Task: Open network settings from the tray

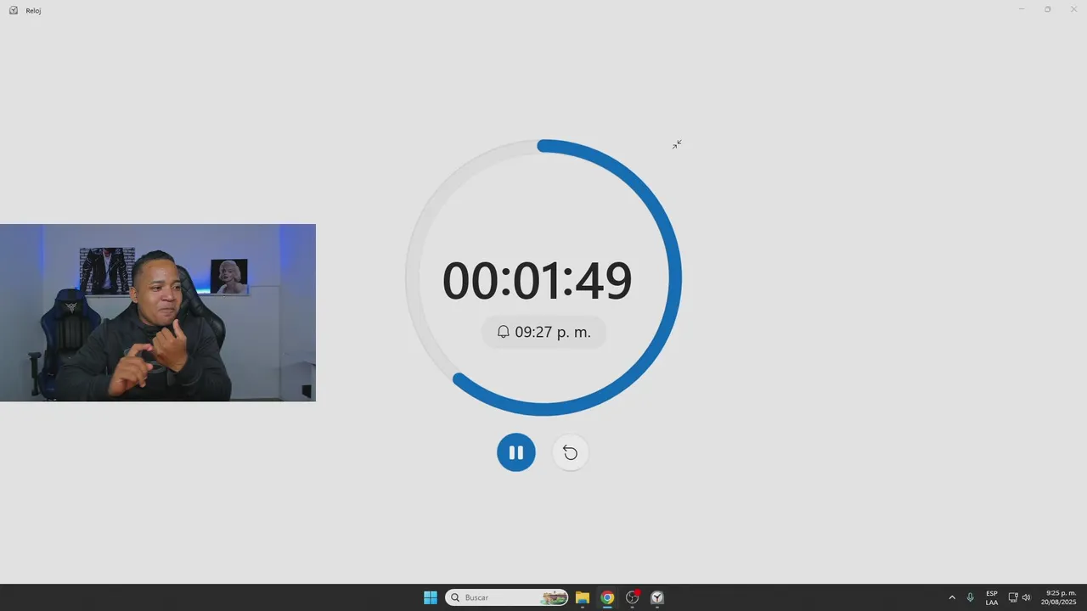Action: 1013,597
